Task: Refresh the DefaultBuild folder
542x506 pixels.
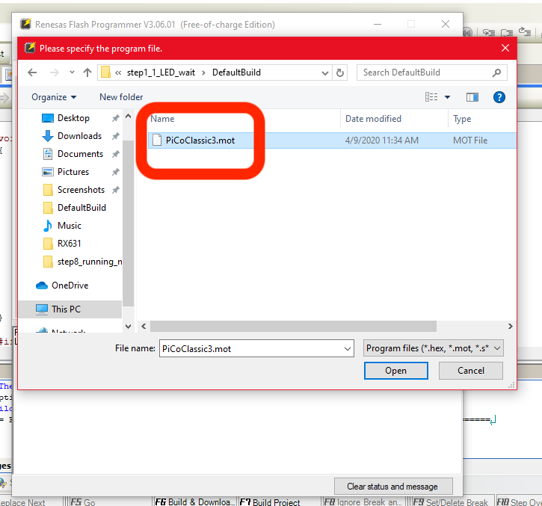Action: click(x=340, y=73)
